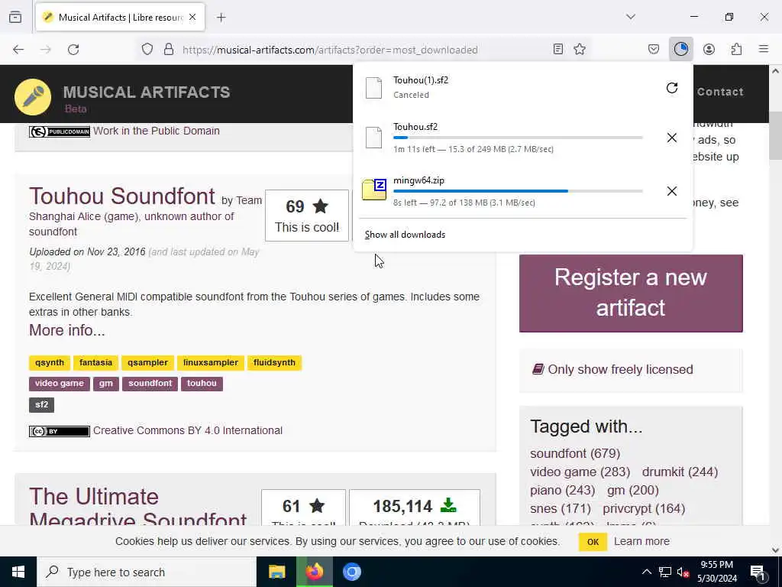Click the taskbar search box
The width and height of the screenshot is (782, 587).
[147, 572]
